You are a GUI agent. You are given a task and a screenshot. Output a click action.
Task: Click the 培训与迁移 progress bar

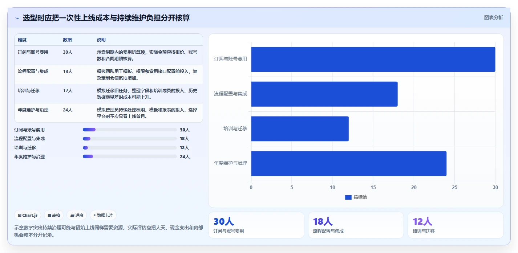click(130, 148)
